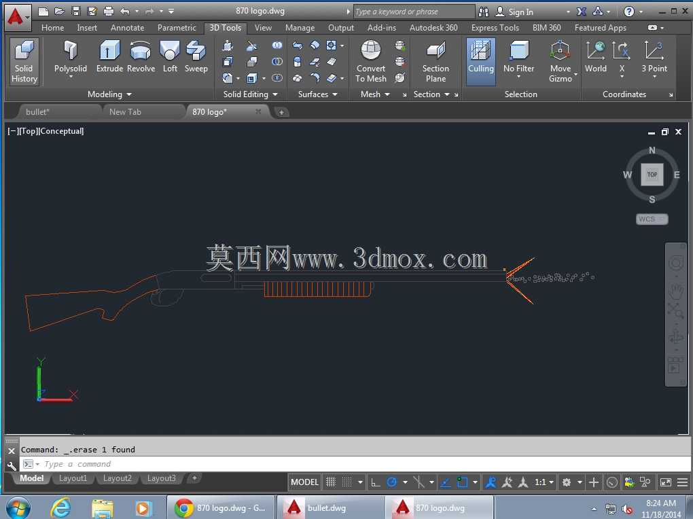Screen dimensions: 693x519
Task: Save the drawing with the floppy icon
Action: 75,12
